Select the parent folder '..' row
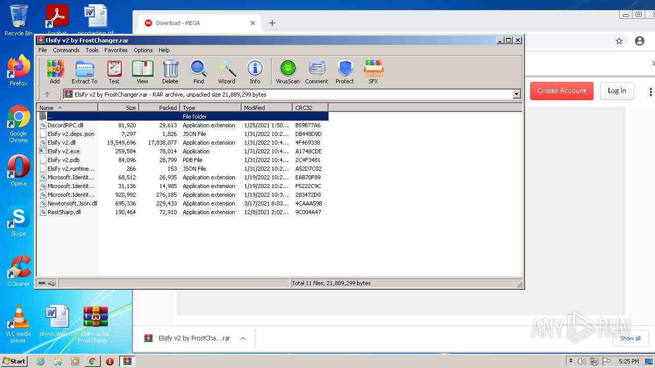655x368 pixels. tap(183, 117)
